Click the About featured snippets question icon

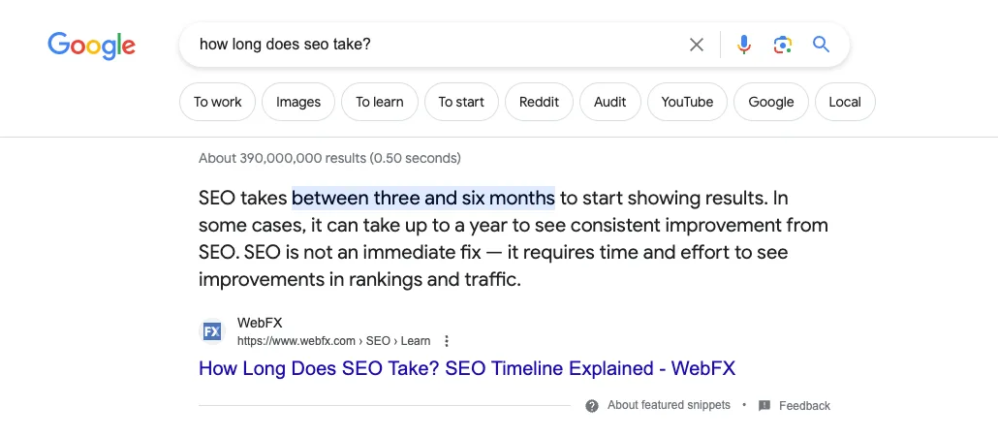[592, 406]
